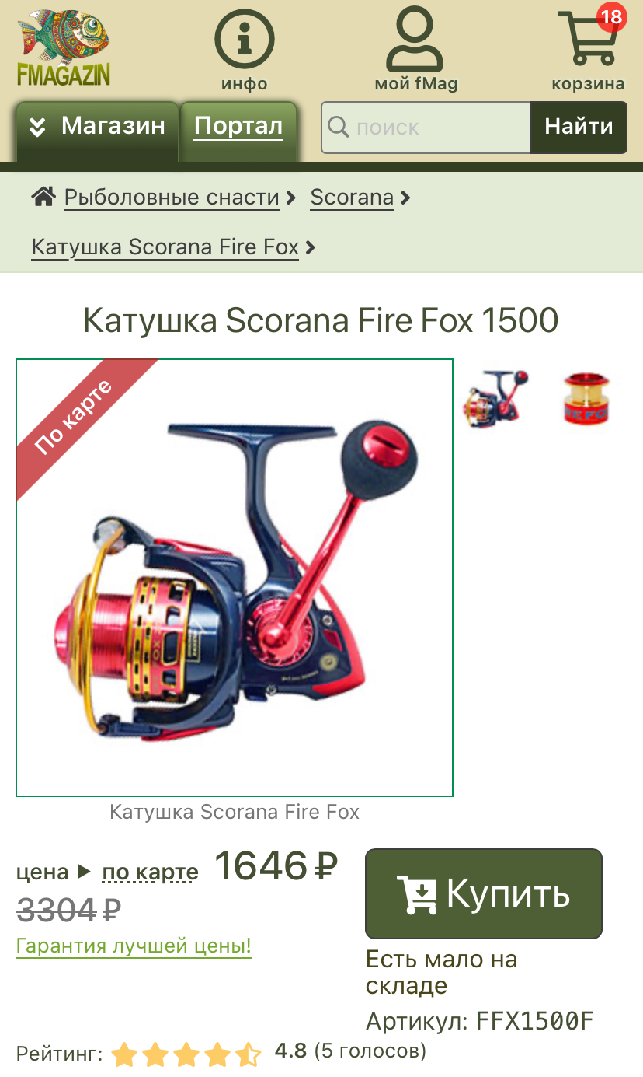Select the small reel thumbnail image
The width and height of the screenshot is (643, 1077).
pyautogui.click(x=495, y=399)
